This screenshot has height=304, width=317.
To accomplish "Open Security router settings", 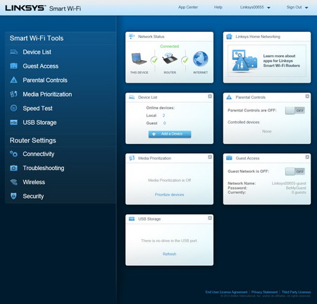I will point(33,196).
